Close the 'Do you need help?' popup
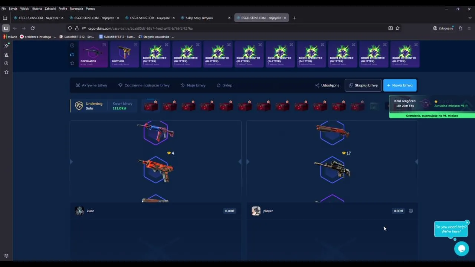This screenshot has height=267, width=475. 467,222
